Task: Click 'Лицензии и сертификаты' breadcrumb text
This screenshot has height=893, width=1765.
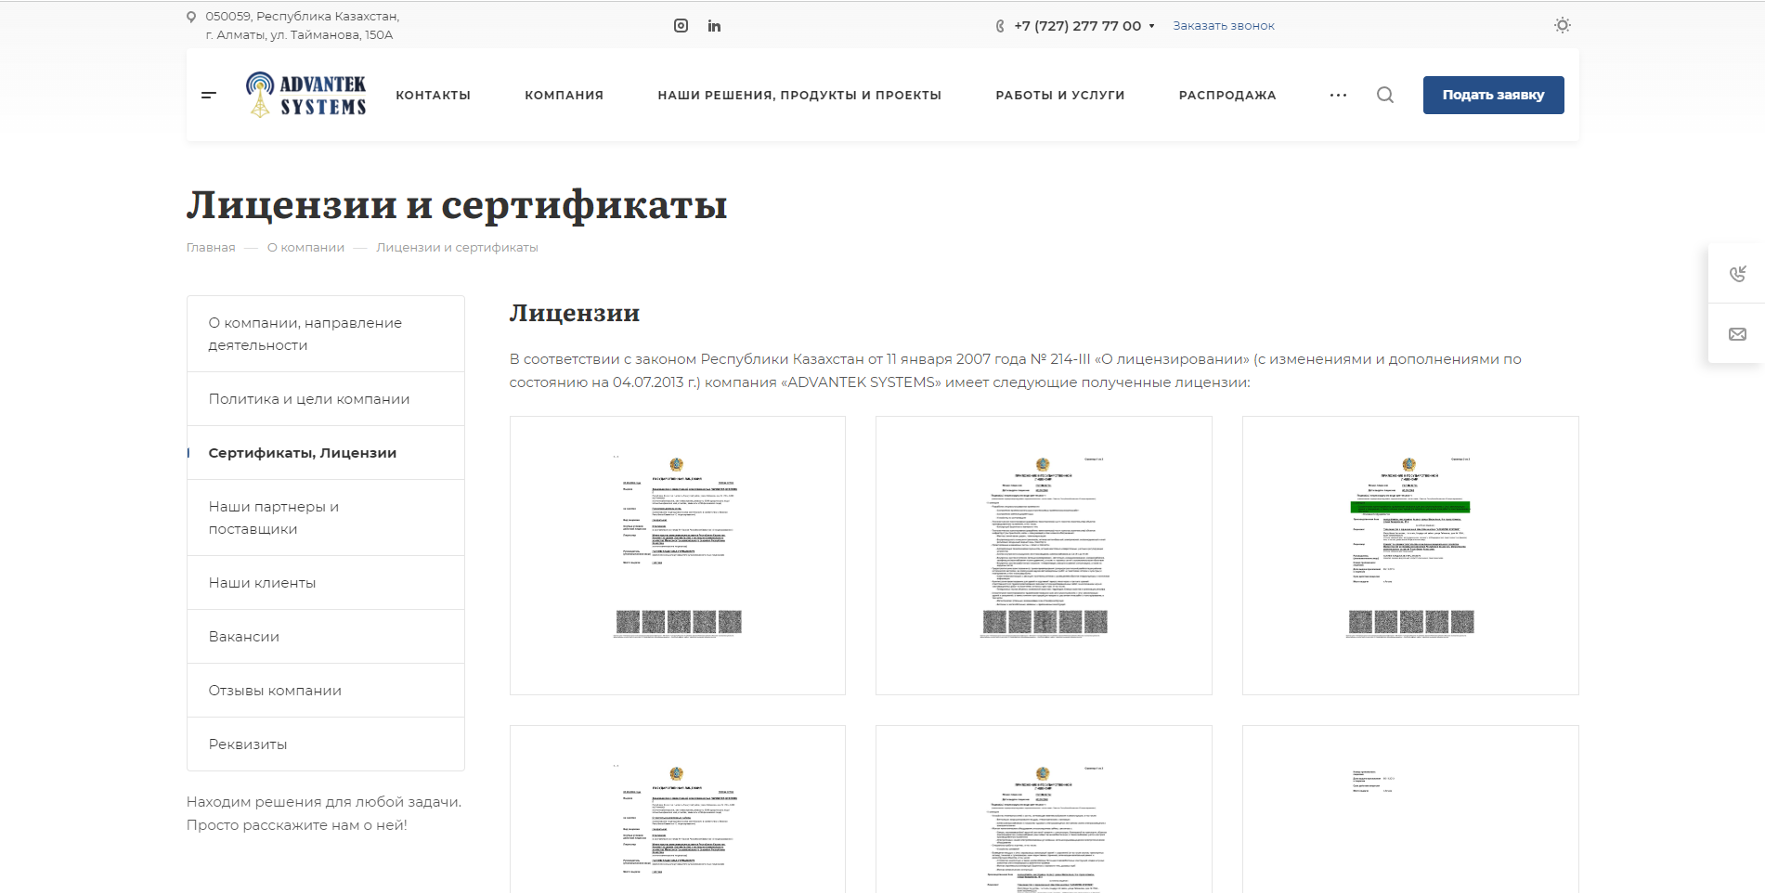Action: point(457,248)
